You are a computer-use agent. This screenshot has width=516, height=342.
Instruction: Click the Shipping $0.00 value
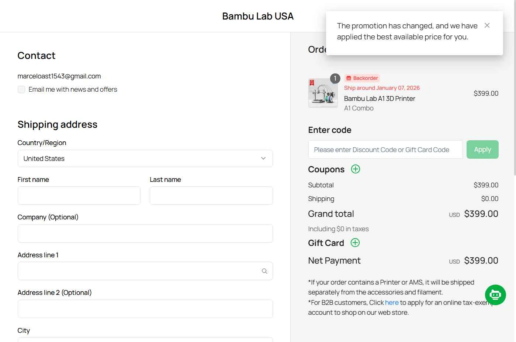490,199
